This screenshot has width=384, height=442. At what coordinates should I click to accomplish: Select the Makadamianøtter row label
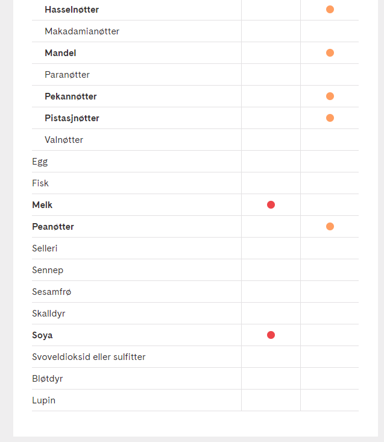[82, 31]
